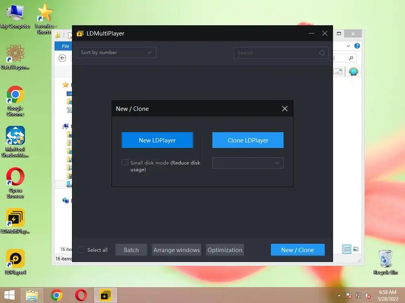Focus the LDMultiPlayer search field
This screenshot has width=405, height=303.
281,53
